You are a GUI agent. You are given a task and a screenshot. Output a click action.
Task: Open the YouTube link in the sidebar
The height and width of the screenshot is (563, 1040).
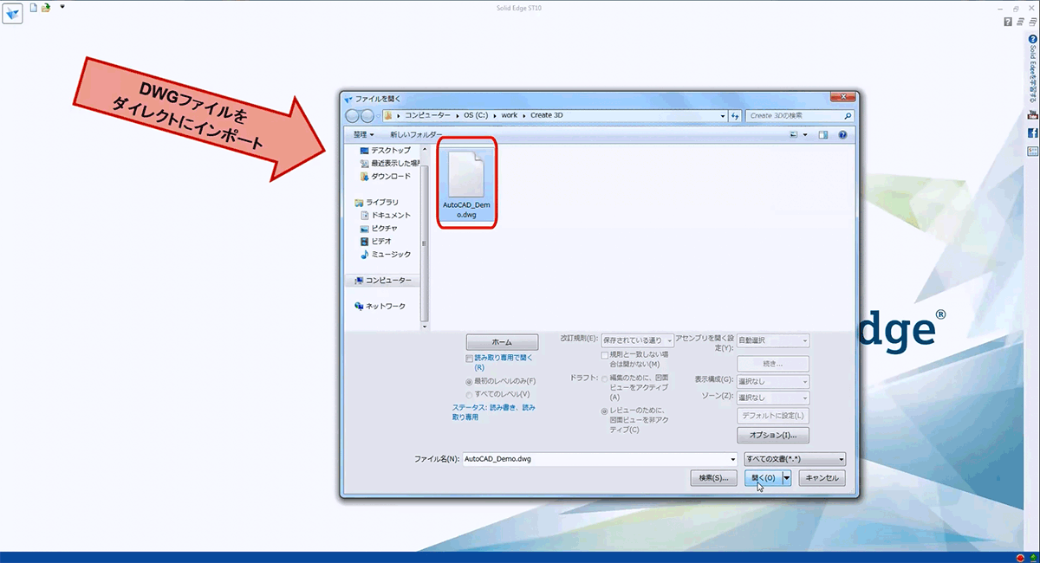[1032, 114]
